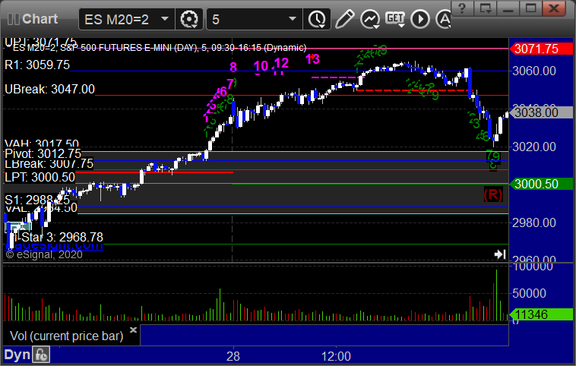Click the pop-out window options button
Screen dimensions: 576x366
click(x=485, y=8)
